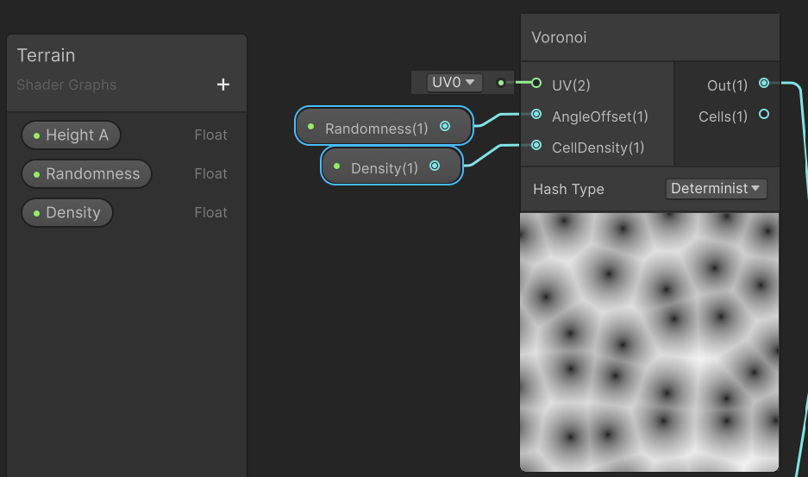Viewport: 808px width, 477px height.
Task: Click the Cells(1) output port circle
Action: coord(764,114)
